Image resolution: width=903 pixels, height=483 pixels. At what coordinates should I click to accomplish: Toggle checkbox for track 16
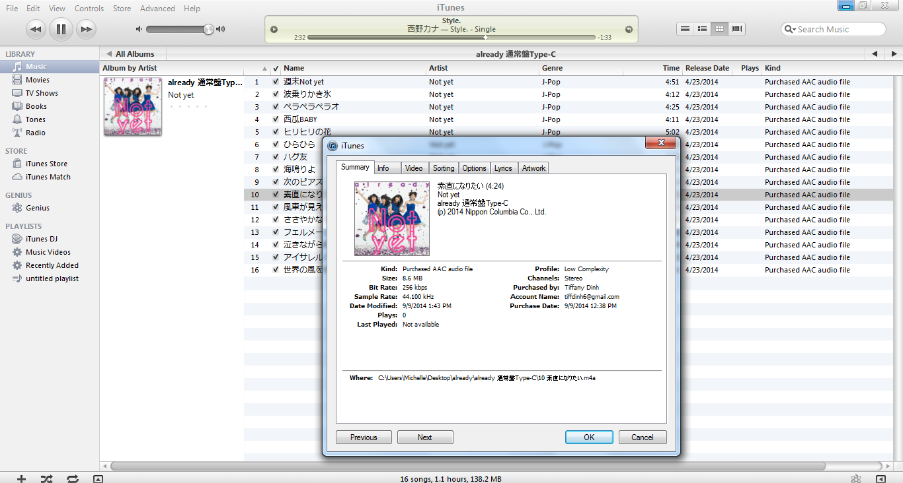tap(276, 270)
